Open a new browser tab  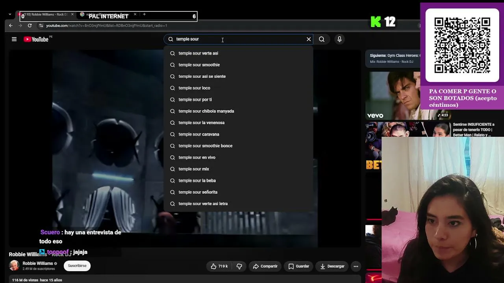[144, 15]
